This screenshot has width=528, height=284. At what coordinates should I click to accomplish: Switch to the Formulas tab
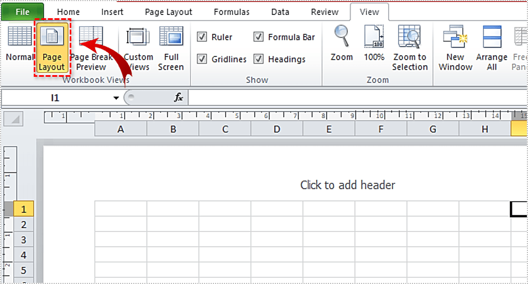click(231, 12)
